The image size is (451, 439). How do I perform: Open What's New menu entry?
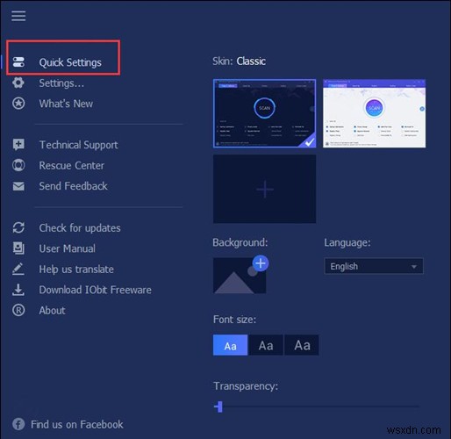pyautogui.click(x=66, y=104)
